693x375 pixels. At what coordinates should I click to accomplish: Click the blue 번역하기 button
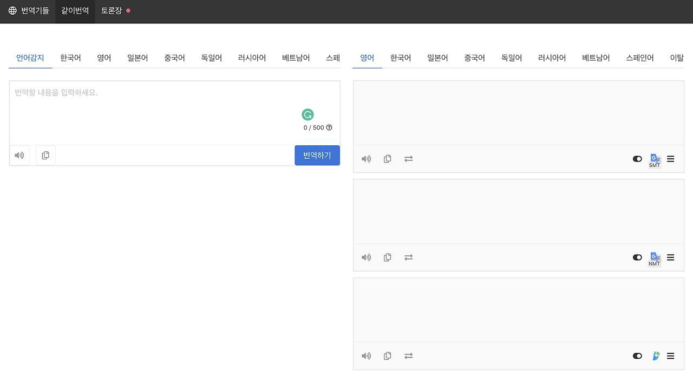317,156
